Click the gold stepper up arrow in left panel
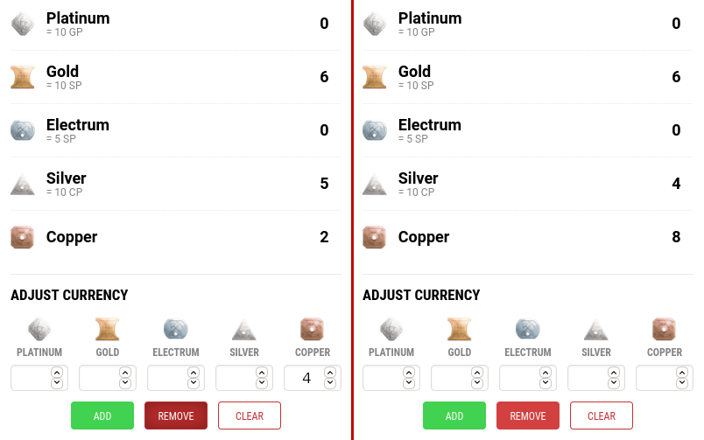This screenshot has width=704, height=440. point(125,373)
